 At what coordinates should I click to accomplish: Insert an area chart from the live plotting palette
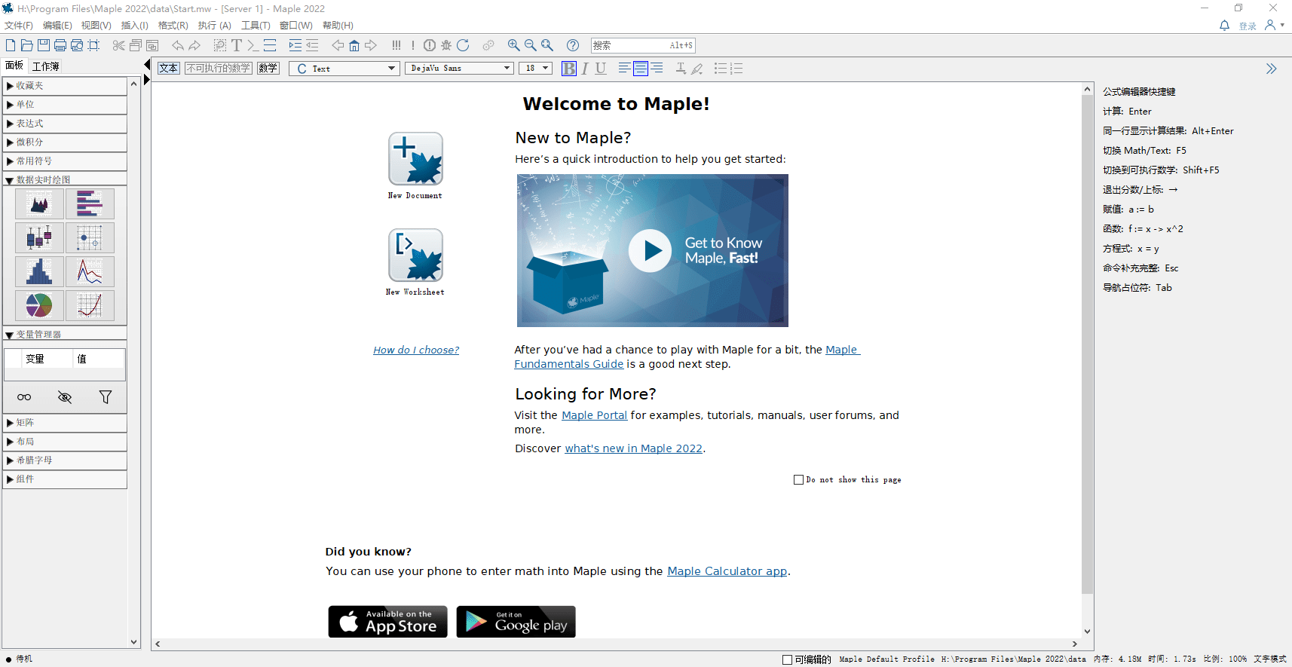coord(39,203)
